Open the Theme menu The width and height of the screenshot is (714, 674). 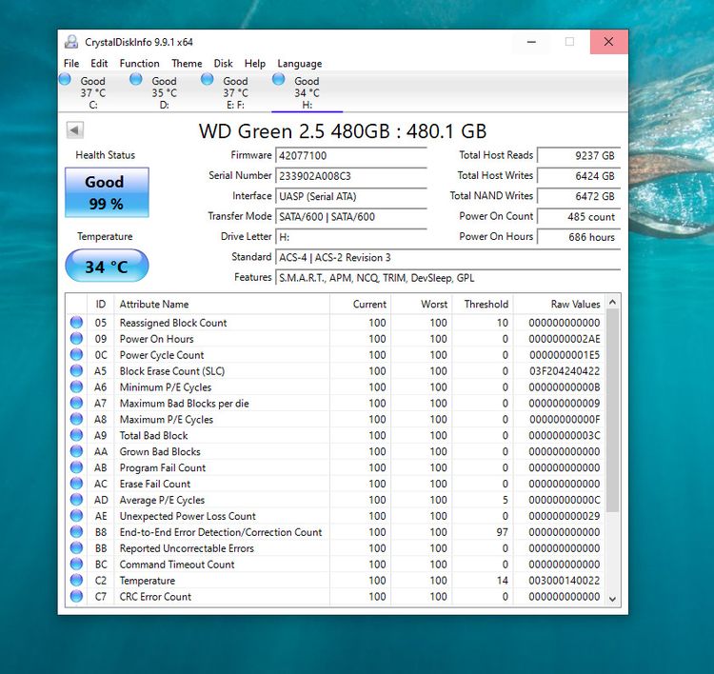[x=187, y=63]
